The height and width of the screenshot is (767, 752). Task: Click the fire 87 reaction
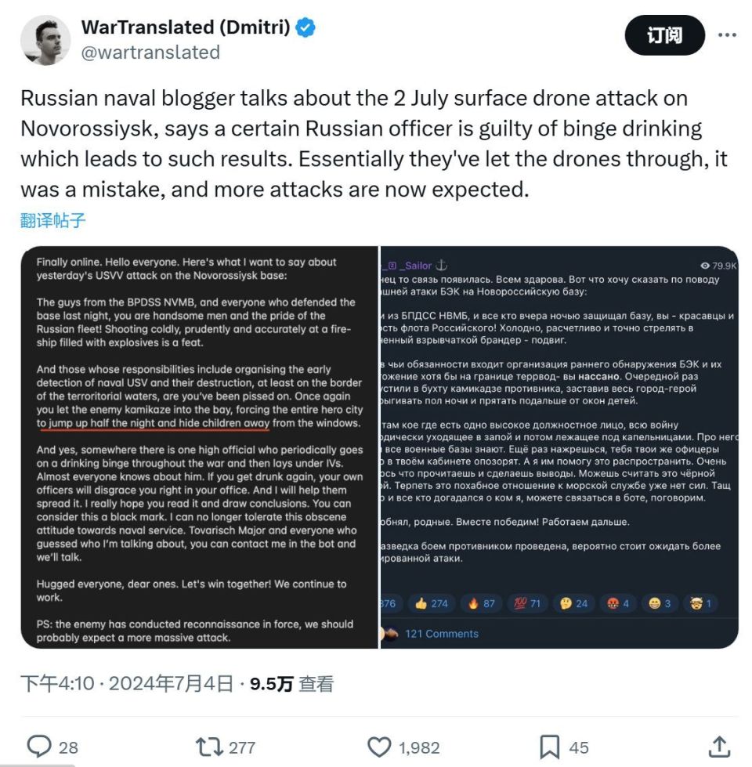[x=480, y=603]
